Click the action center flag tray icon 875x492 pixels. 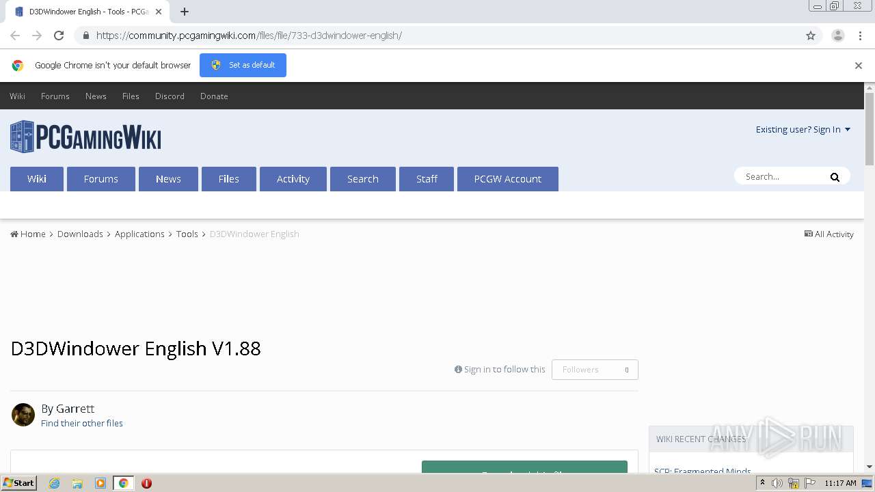[811, 483]
